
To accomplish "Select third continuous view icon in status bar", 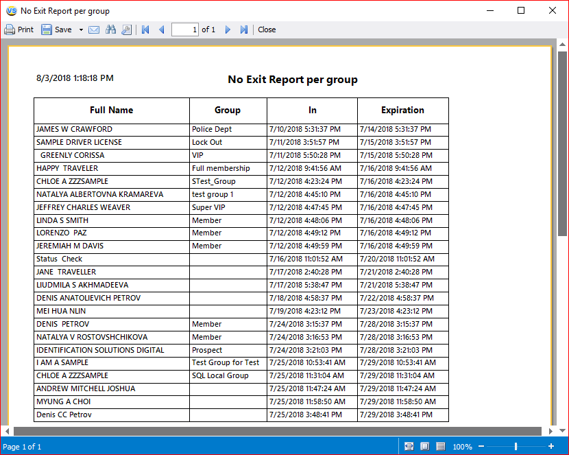I will pos(441,446).
